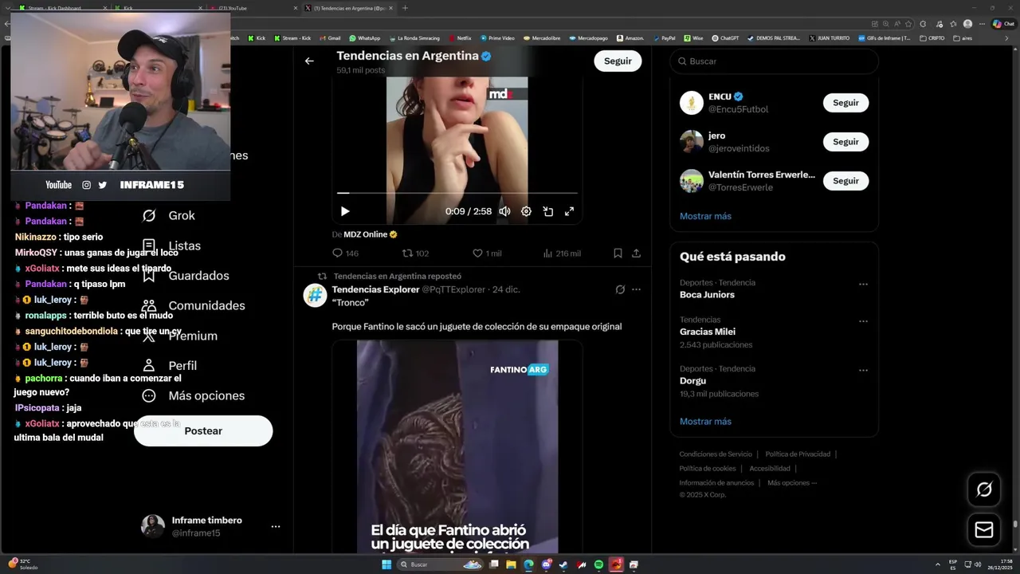
Task: Open Condiciones de Servicio link
Action: point(716,454)
